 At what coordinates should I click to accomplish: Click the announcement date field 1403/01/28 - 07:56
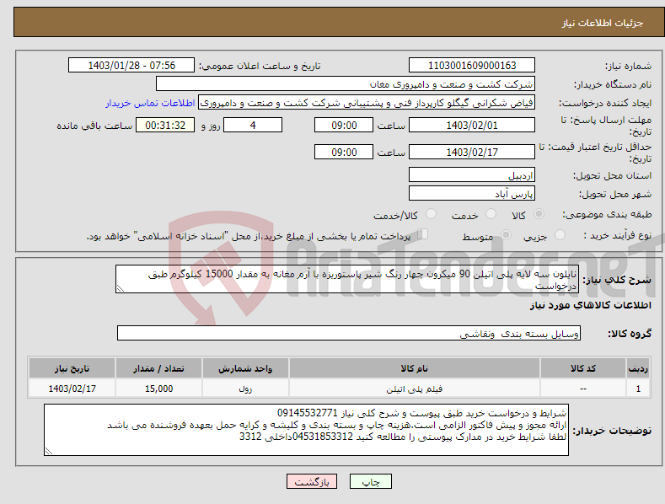pyautogui.click(x=131, y=66)
